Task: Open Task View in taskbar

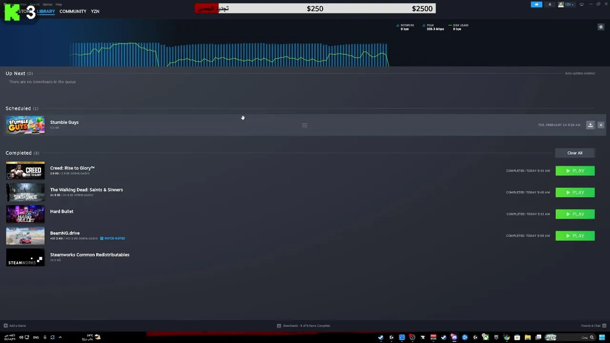Action: (x=538, y=337)
